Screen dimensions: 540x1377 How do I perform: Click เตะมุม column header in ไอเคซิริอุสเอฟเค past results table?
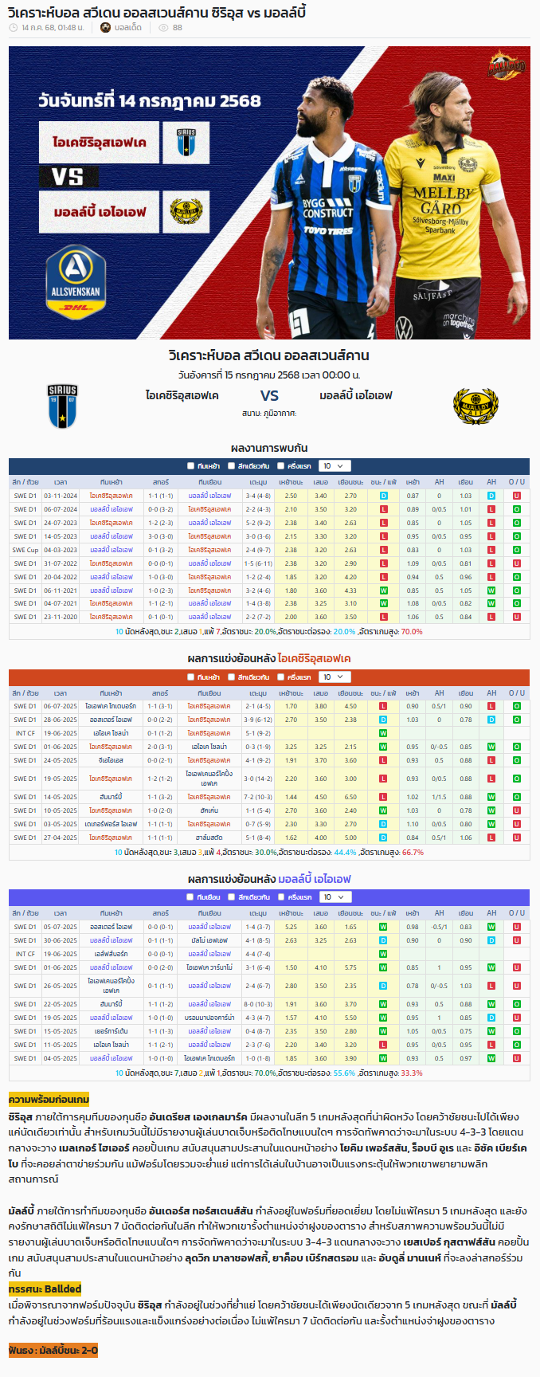[258, 693]
